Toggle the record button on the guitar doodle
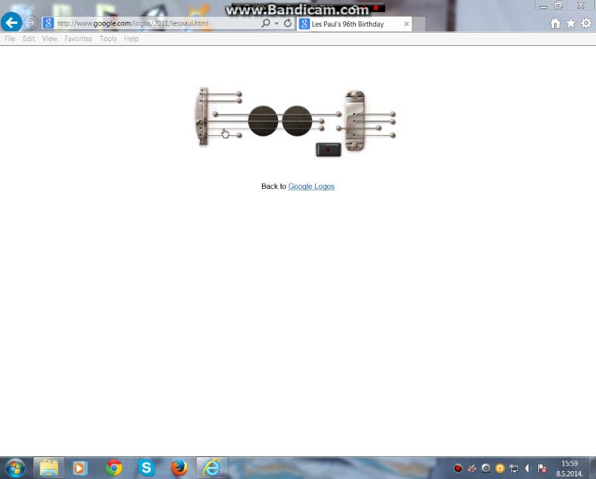Image resolution: width=596 pixels, height=479 pixels. 329,150
